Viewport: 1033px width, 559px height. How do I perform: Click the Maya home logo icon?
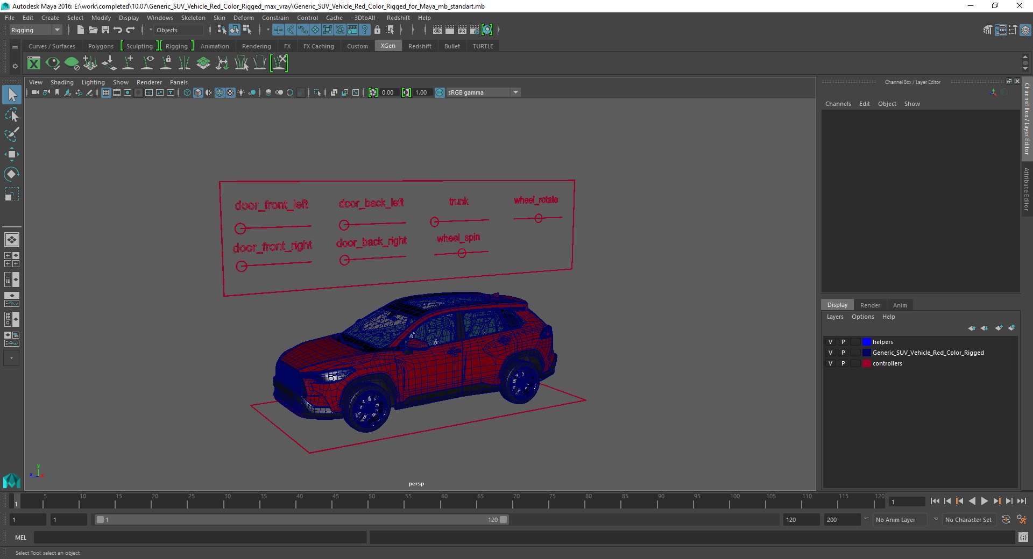[x=11, y=480]
